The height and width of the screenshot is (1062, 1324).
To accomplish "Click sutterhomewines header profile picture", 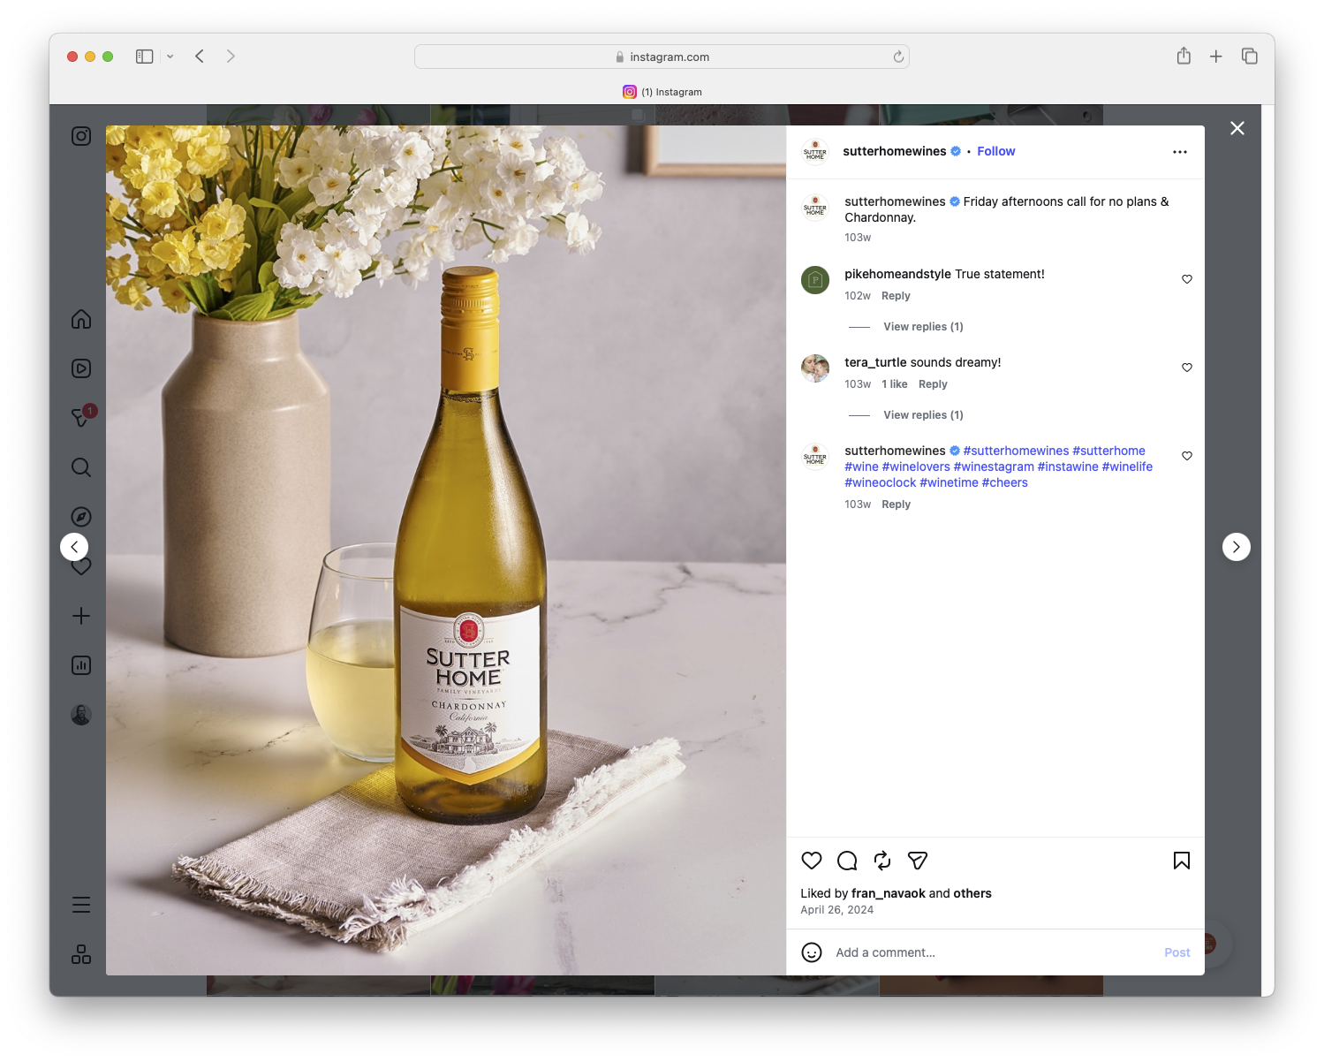I will pos(815,152).
